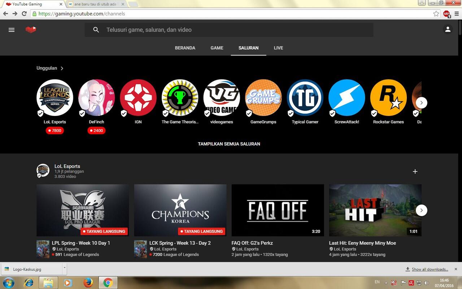Screen dimensions: 462x289
Task: Open the IGN channel avatar
Action: point(138,98)
